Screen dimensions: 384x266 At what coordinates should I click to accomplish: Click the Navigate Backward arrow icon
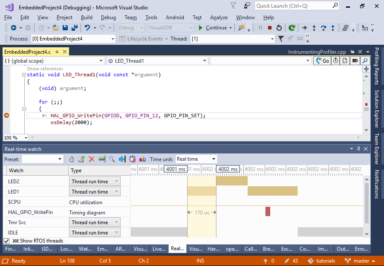(14, 28)
